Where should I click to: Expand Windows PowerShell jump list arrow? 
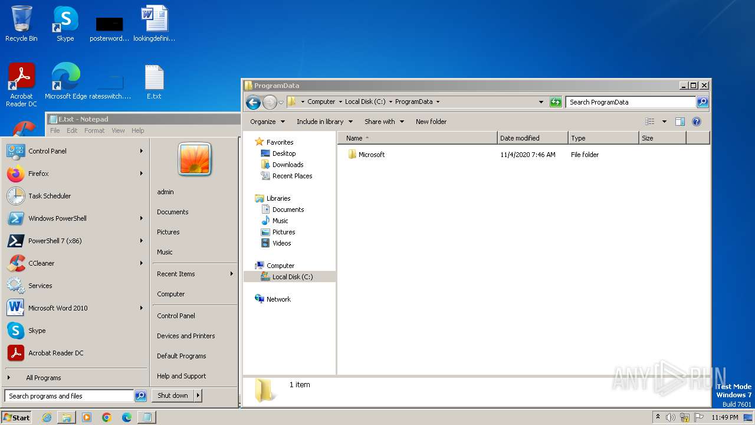pyautogui.click(x=142, y=218)
